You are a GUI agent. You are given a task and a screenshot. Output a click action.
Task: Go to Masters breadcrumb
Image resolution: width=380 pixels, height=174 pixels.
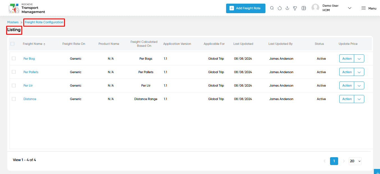tap(13, 22)
